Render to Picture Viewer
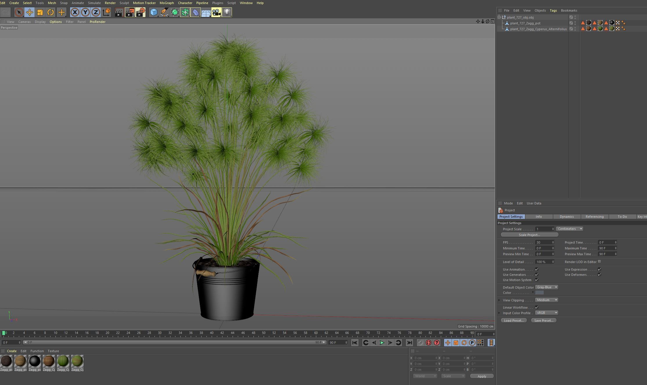This screenshot has height=385, width=647. pos(130,12)
